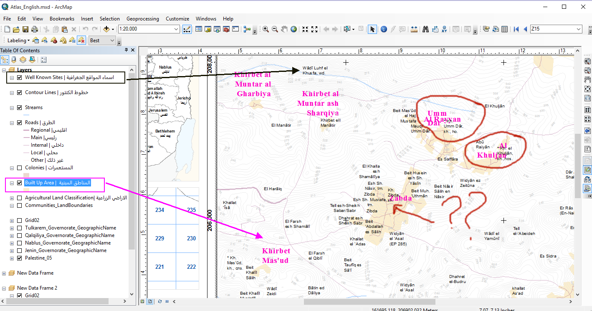Switch table of contents to List By Source
The width and height of the screenshot is (592, 311).
click(x=14, y=60)
